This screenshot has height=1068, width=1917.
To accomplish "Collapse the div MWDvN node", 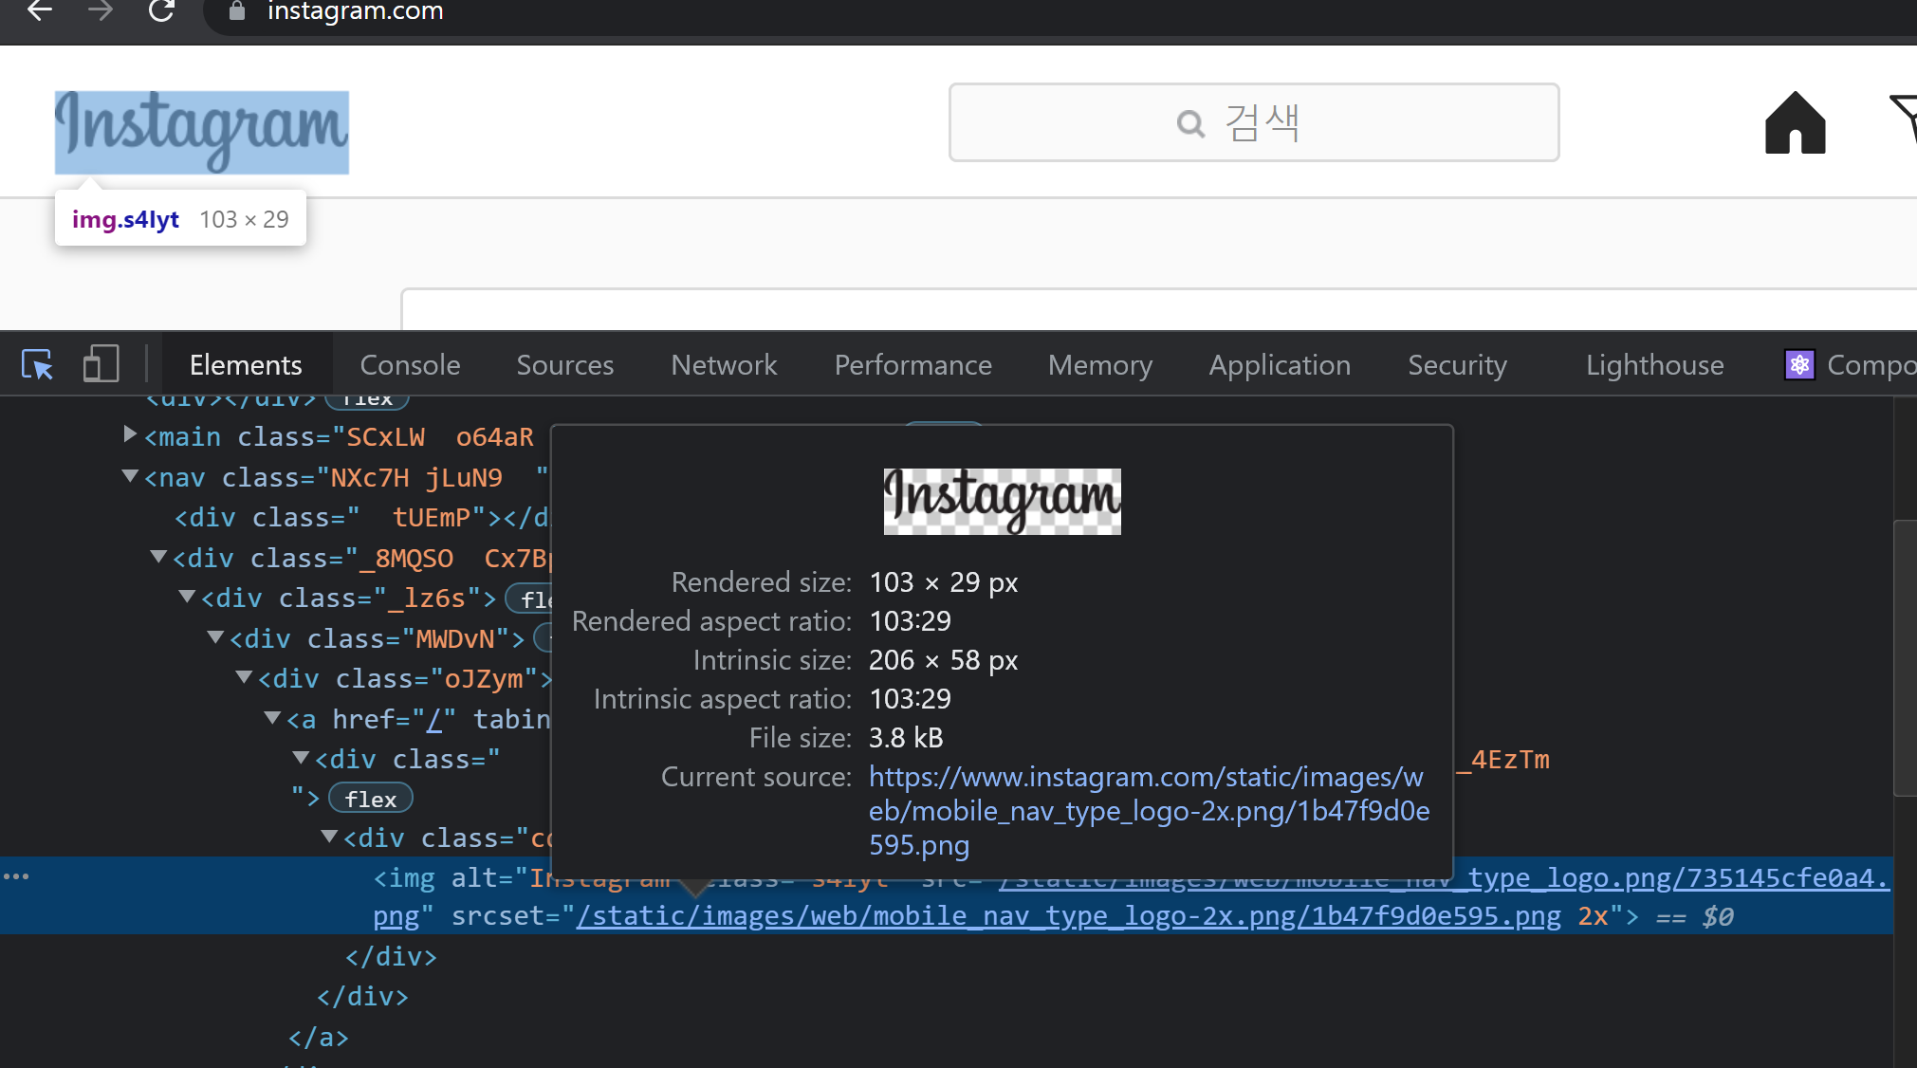I will [x=215, y=637].
